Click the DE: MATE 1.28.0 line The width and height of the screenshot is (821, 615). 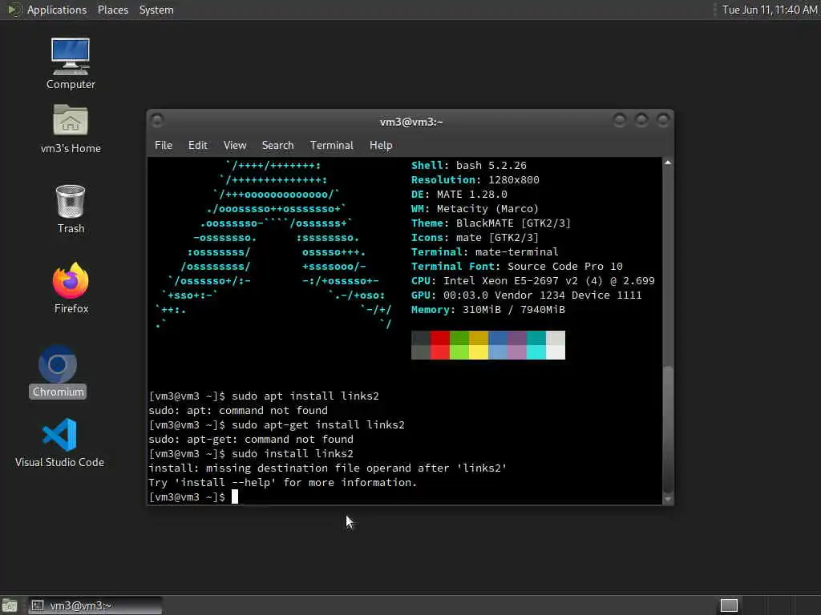[459, 194]
